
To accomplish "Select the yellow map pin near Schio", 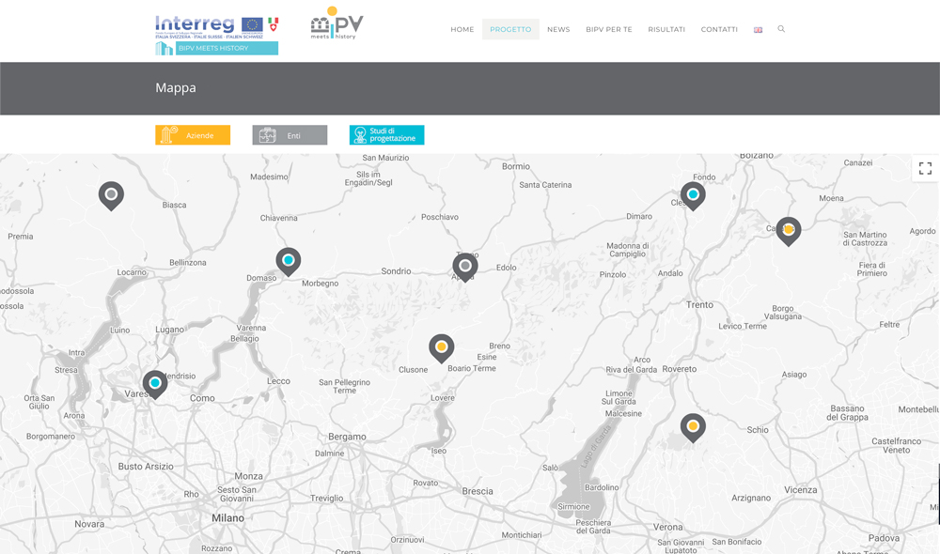I will (693, 428).
